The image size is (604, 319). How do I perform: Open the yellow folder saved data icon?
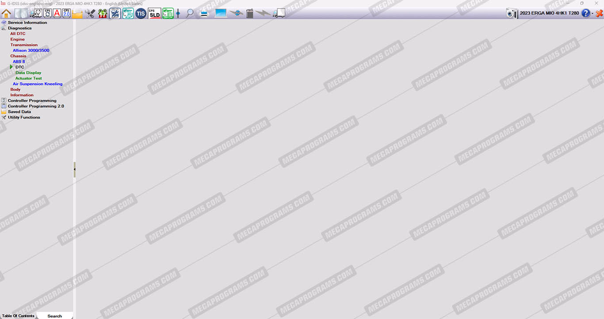point(77,13)
